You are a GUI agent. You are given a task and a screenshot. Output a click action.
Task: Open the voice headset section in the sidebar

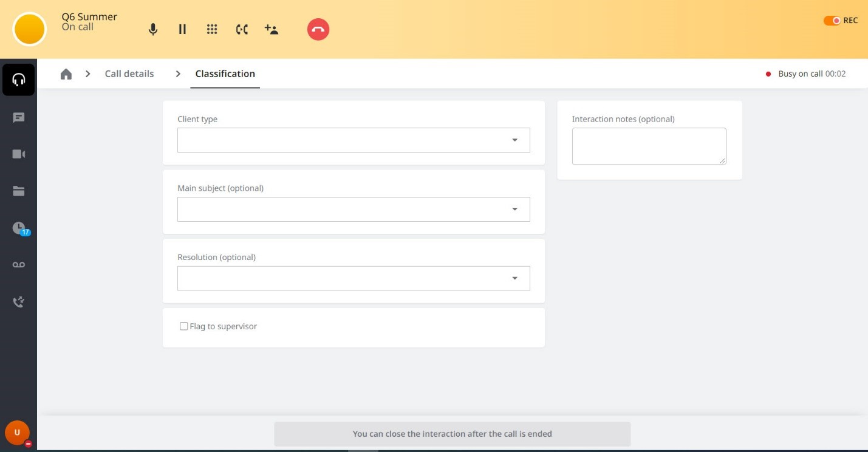point(19,80)
